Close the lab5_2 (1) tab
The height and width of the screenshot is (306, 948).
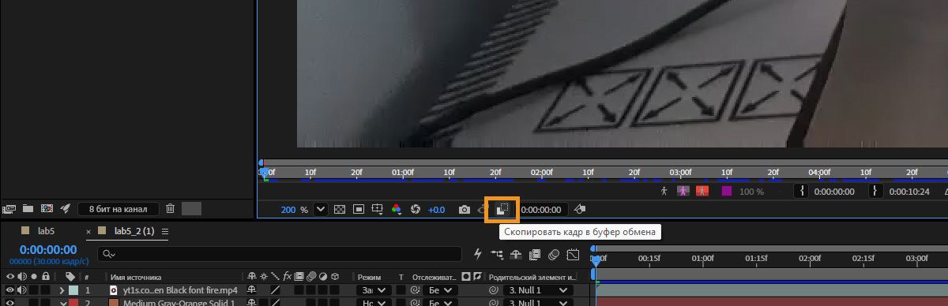point(88,232)
